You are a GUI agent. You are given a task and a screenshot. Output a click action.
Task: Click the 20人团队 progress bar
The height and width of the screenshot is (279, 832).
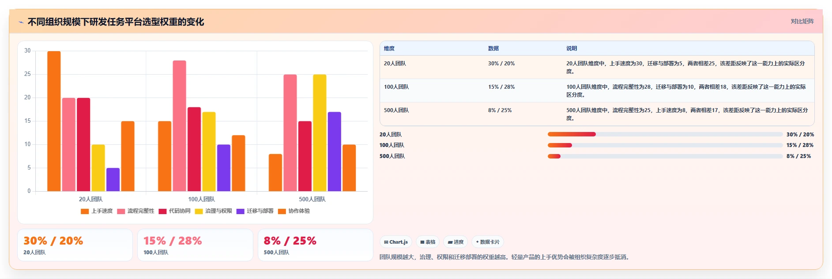click(x=665, y=134)
